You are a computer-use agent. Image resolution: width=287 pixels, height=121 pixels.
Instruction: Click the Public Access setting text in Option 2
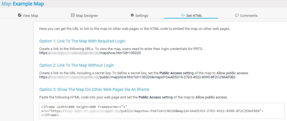coord(177,73)
